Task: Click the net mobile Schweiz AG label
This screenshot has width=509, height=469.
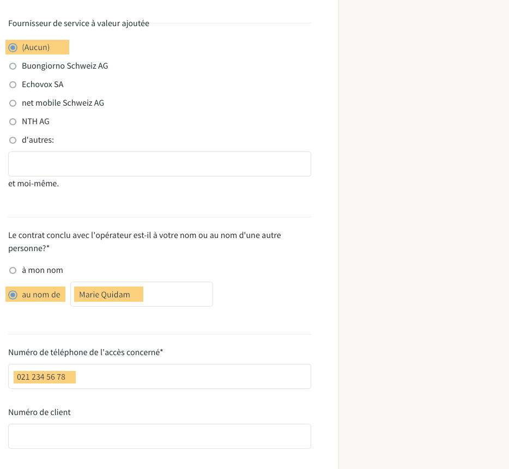Action: pyautogui.click(x=63, y=103)
